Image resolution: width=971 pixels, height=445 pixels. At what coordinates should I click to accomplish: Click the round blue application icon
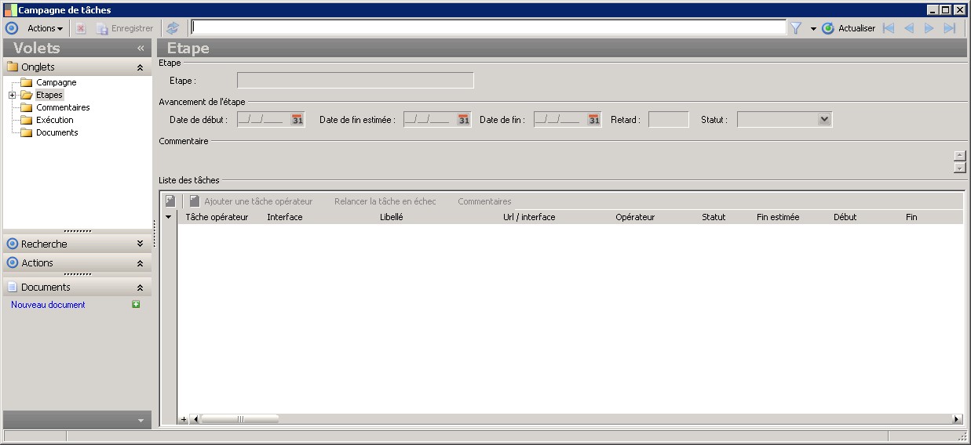[x=12, y=28]
